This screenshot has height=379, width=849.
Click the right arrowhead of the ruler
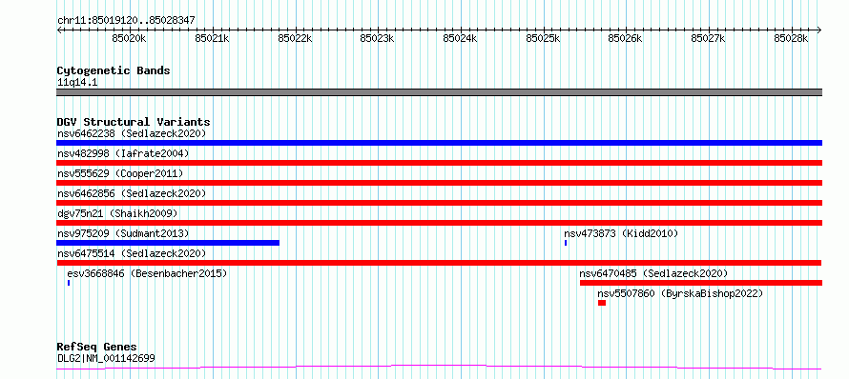pos(819,30)
